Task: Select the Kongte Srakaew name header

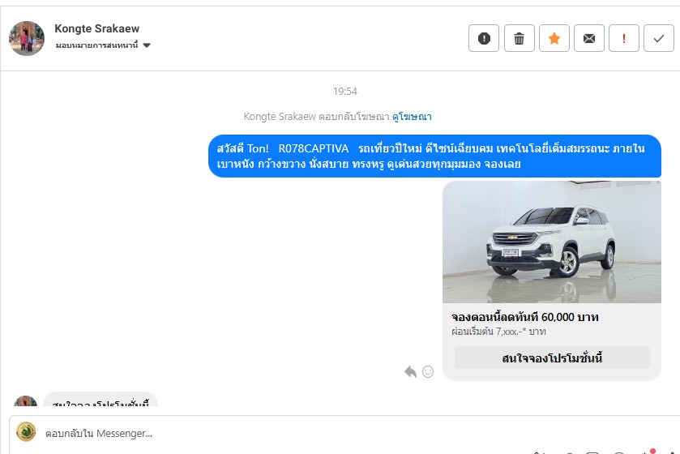Action: 96,28
